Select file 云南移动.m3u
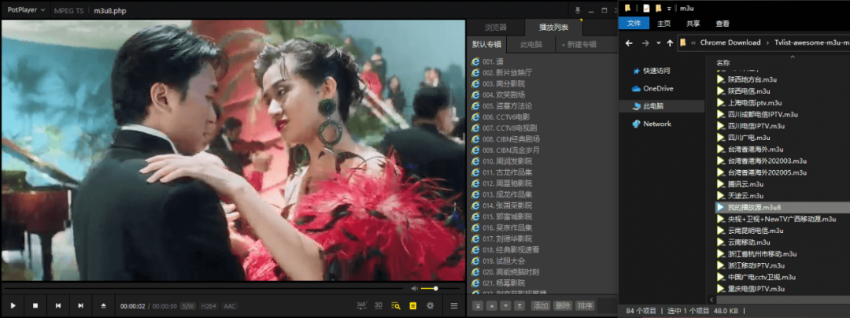This screenshot has width=850, height=318. point(748,242)
